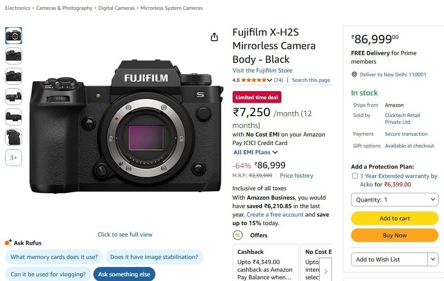The height and width of the screenshot is (281, 444).
Task: Click Buy Now
Action: coord(394,235)
